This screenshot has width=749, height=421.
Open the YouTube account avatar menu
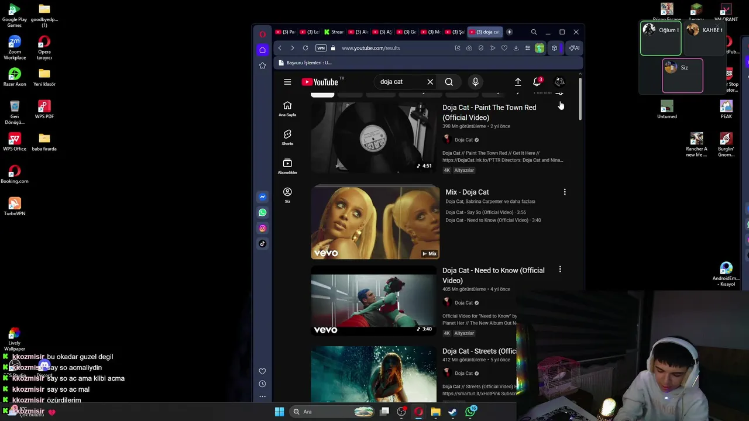559,82
